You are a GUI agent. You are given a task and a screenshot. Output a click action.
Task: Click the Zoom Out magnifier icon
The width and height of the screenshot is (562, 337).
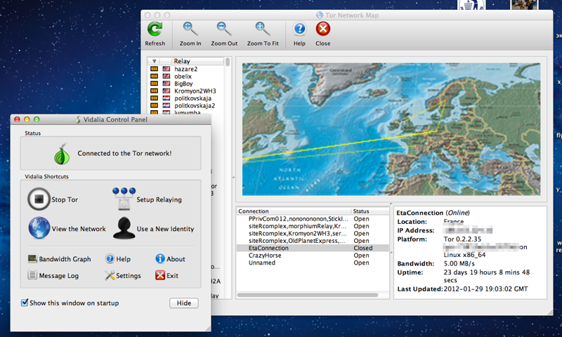tap(224, 29)
